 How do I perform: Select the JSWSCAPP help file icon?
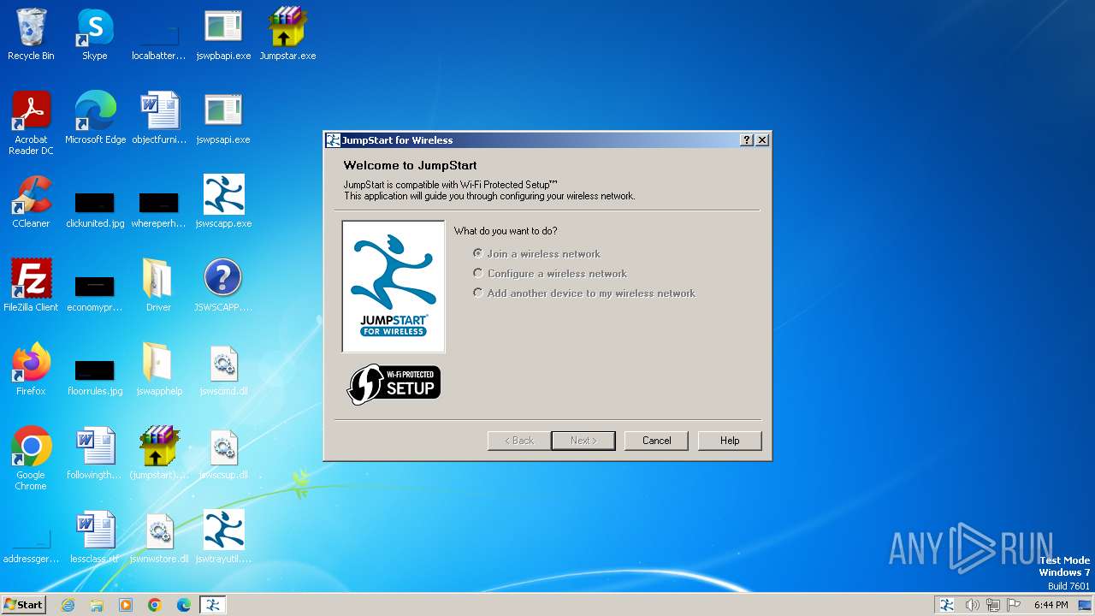pyautogui.click(x=223, y=286)
